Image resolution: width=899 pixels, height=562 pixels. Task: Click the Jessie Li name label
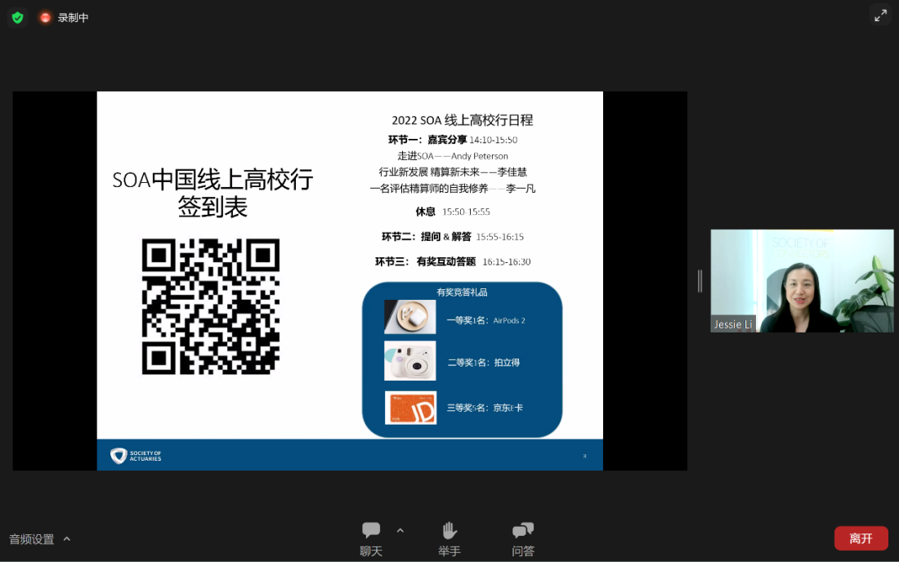[732, 324]
